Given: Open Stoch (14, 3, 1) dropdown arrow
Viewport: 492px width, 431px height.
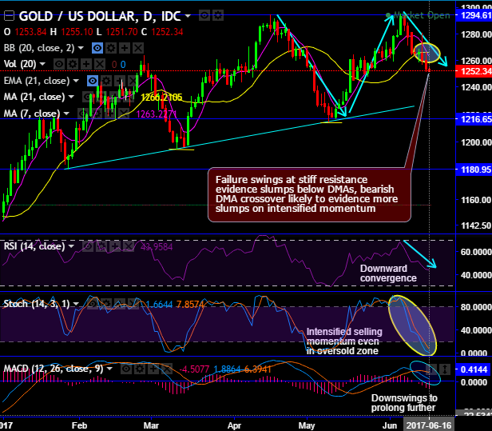Looking at the screenshot, I should coord(76,304).
